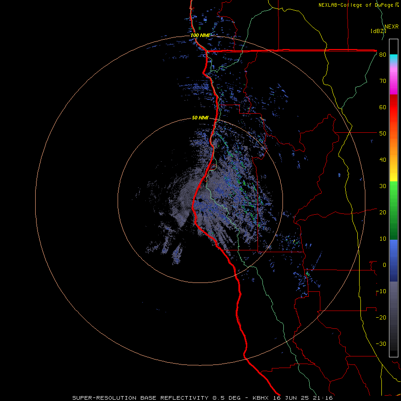Viewport: 401px width, 401px height.
Task: Click the SUPER-RESOLUTION BASE REFLECTIVITY caption text
Action: [140, 398]
